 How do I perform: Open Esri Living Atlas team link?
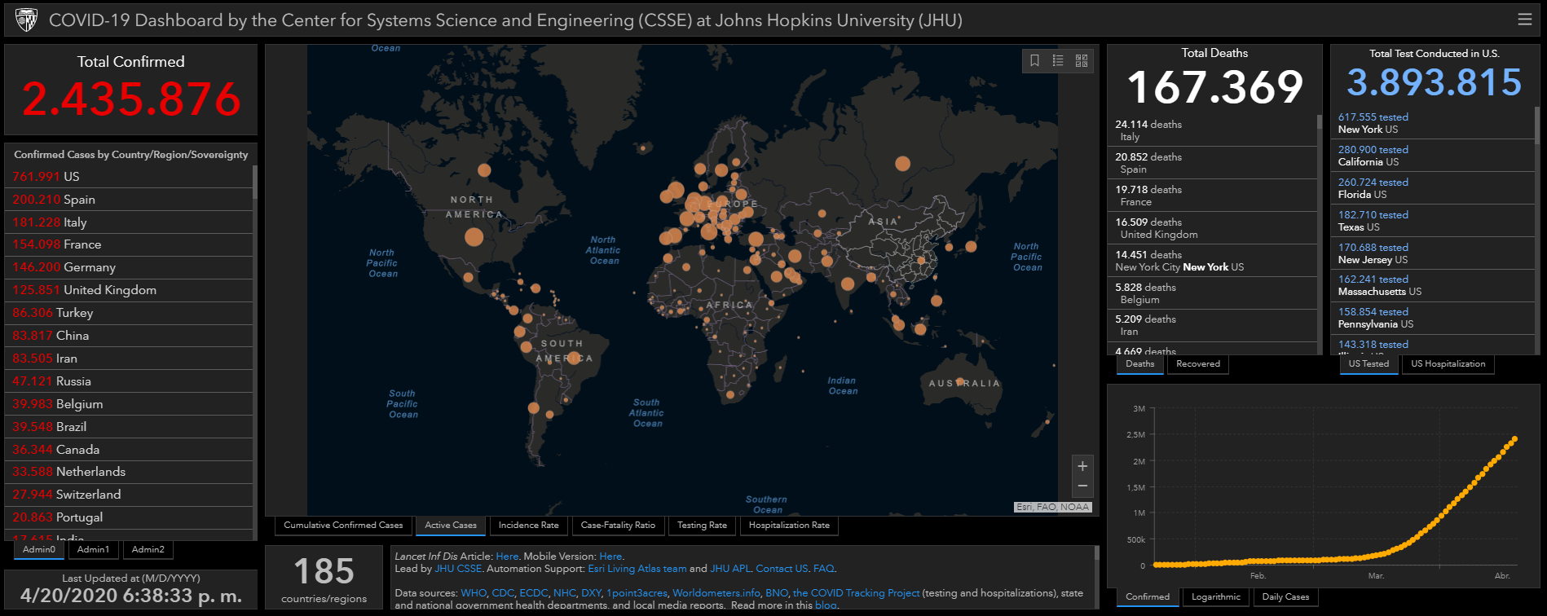(637, 569)
